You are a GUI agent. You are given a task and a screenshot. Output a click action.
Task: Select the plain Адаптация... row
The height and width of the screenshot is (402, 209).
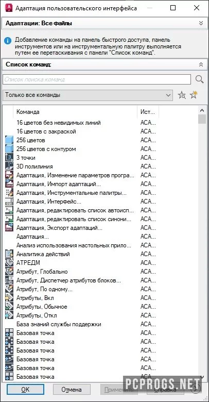(32, 237)
